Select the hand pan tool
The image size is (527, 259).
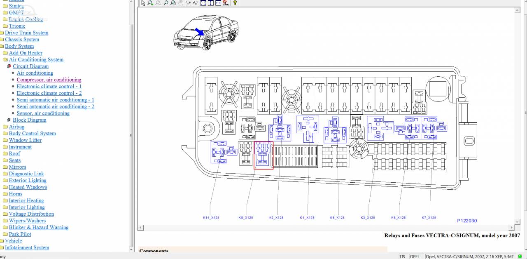click(180, 3)
